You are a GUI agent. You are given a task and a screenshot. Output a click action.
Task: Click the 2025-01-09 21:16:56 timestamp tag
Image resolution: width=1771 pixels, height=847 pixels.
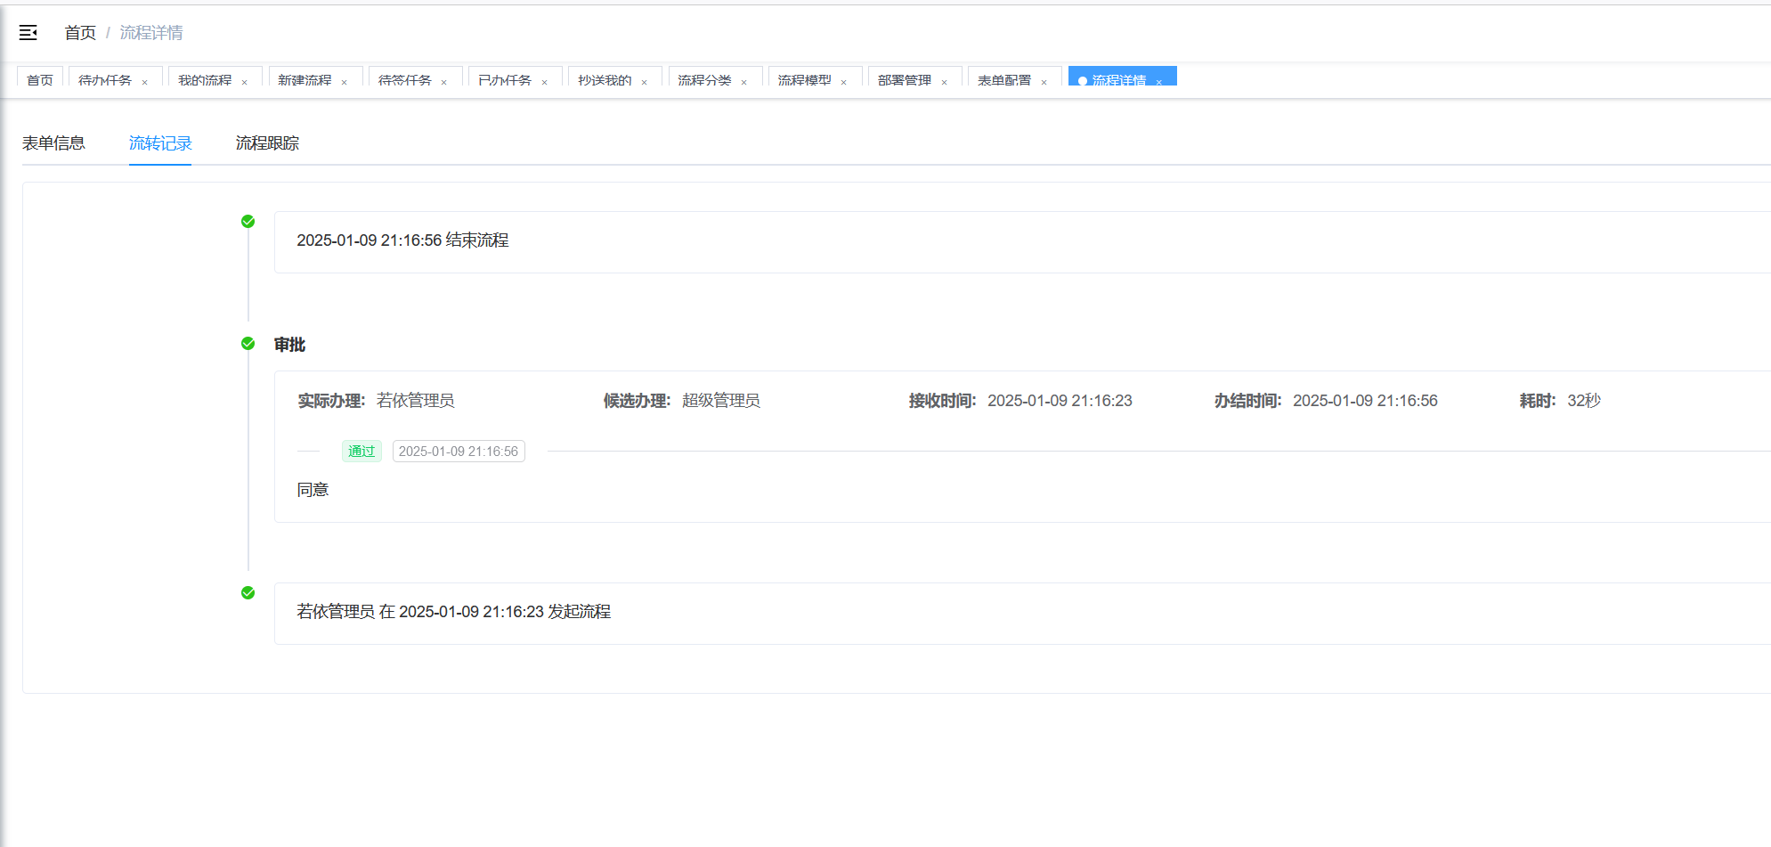(x=459, y=452)
